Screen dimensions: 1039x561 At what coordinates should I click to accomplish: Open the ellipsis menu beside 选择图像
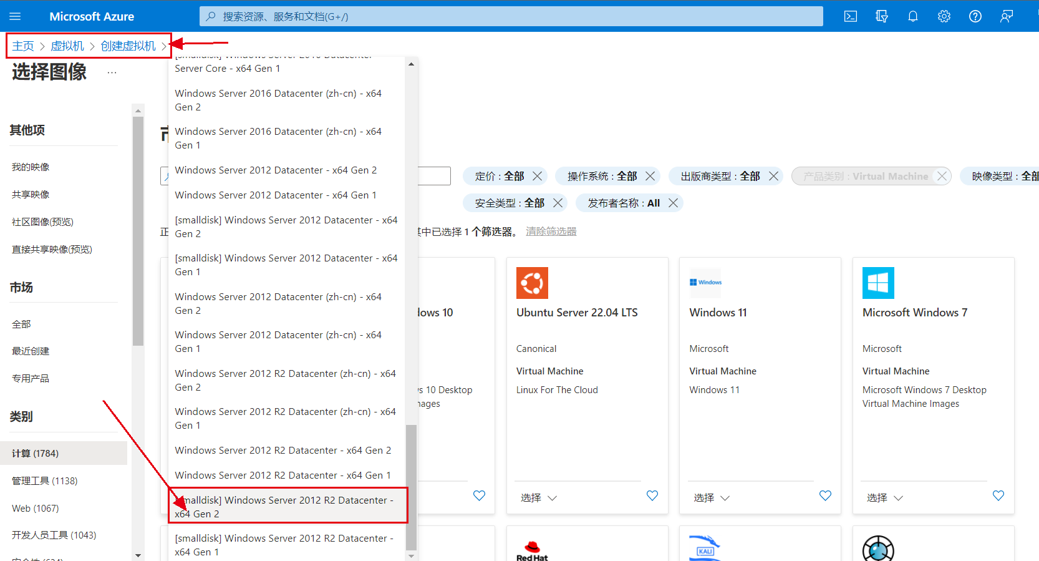(112, 72)
